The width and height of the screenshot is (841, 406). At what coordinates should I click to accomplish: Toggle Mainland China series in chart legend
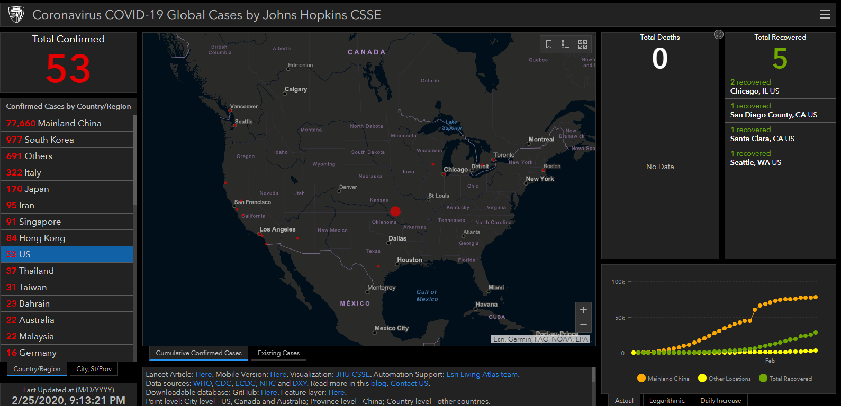coord(663,379)
